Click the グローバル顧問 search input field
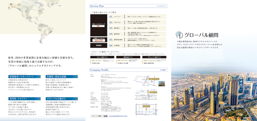This screenshot has width=257, height=121. [97, 116]
